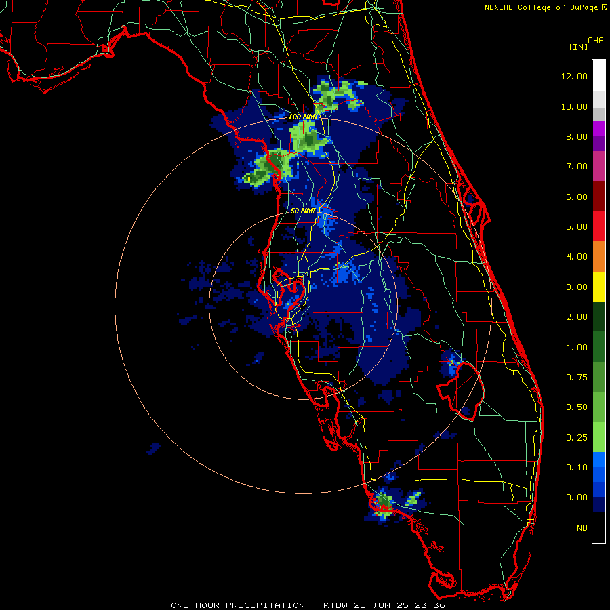The width and height of the screenshot is (610, 610).
Task: Select the black ND swatch in legend
Action: pyautogui.click(x=598, y=527)
